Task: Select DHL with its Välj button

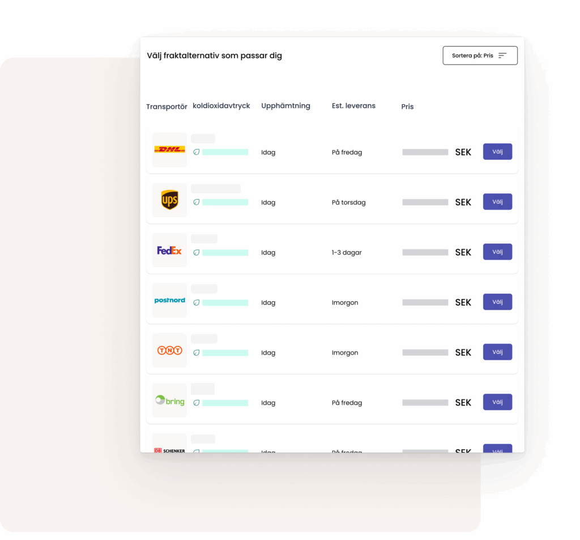Action: click(497, 151)
